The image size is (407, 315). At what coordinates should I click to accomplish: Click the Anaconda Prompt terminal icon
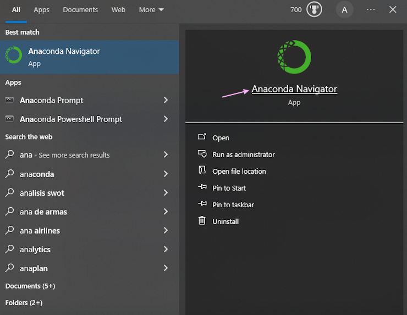[9, 100]
